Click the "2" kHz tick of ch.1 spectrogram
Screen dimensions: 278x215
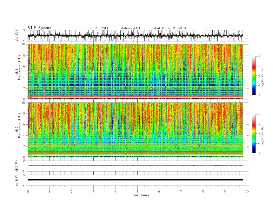click(x=25, y=88)
